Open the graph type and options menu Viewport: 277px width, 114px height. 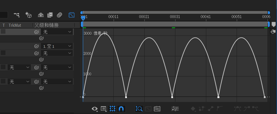[104, 109]
